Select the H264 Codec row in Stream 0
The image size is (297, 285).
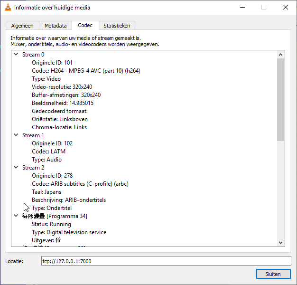click(86, 71)
